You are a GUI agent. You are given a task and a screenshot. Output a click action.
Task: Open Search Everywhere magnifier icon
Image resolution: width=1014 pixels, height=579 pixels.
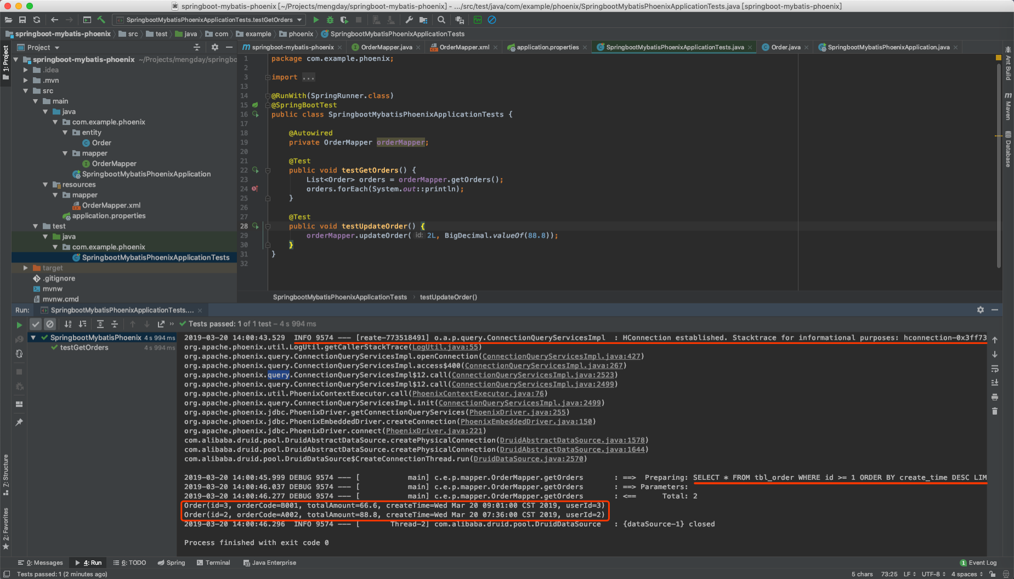tap(441, 20)
